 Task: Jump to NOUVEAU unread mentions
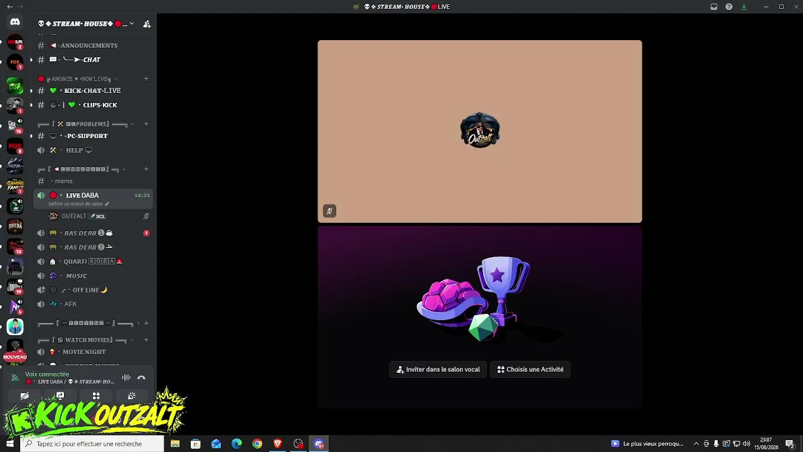click(x=15, y=357)
